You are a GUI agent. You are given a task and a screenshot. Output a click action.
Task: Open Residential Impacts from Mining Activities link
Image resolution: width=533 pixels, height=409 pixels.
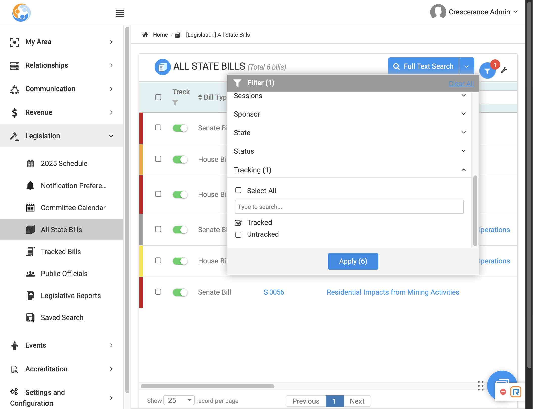(x=393, y=292)
